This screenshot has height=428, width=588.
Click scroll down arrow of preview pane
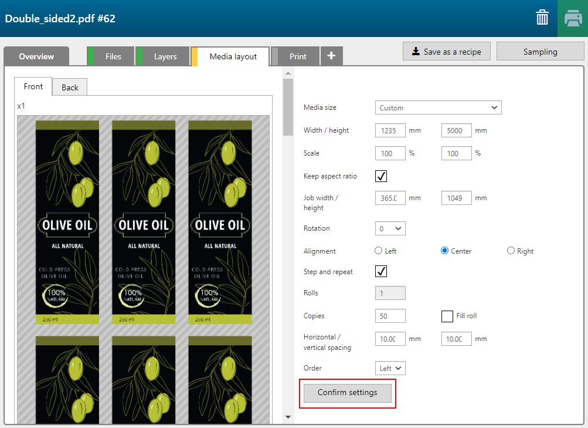tap(288, 417)
